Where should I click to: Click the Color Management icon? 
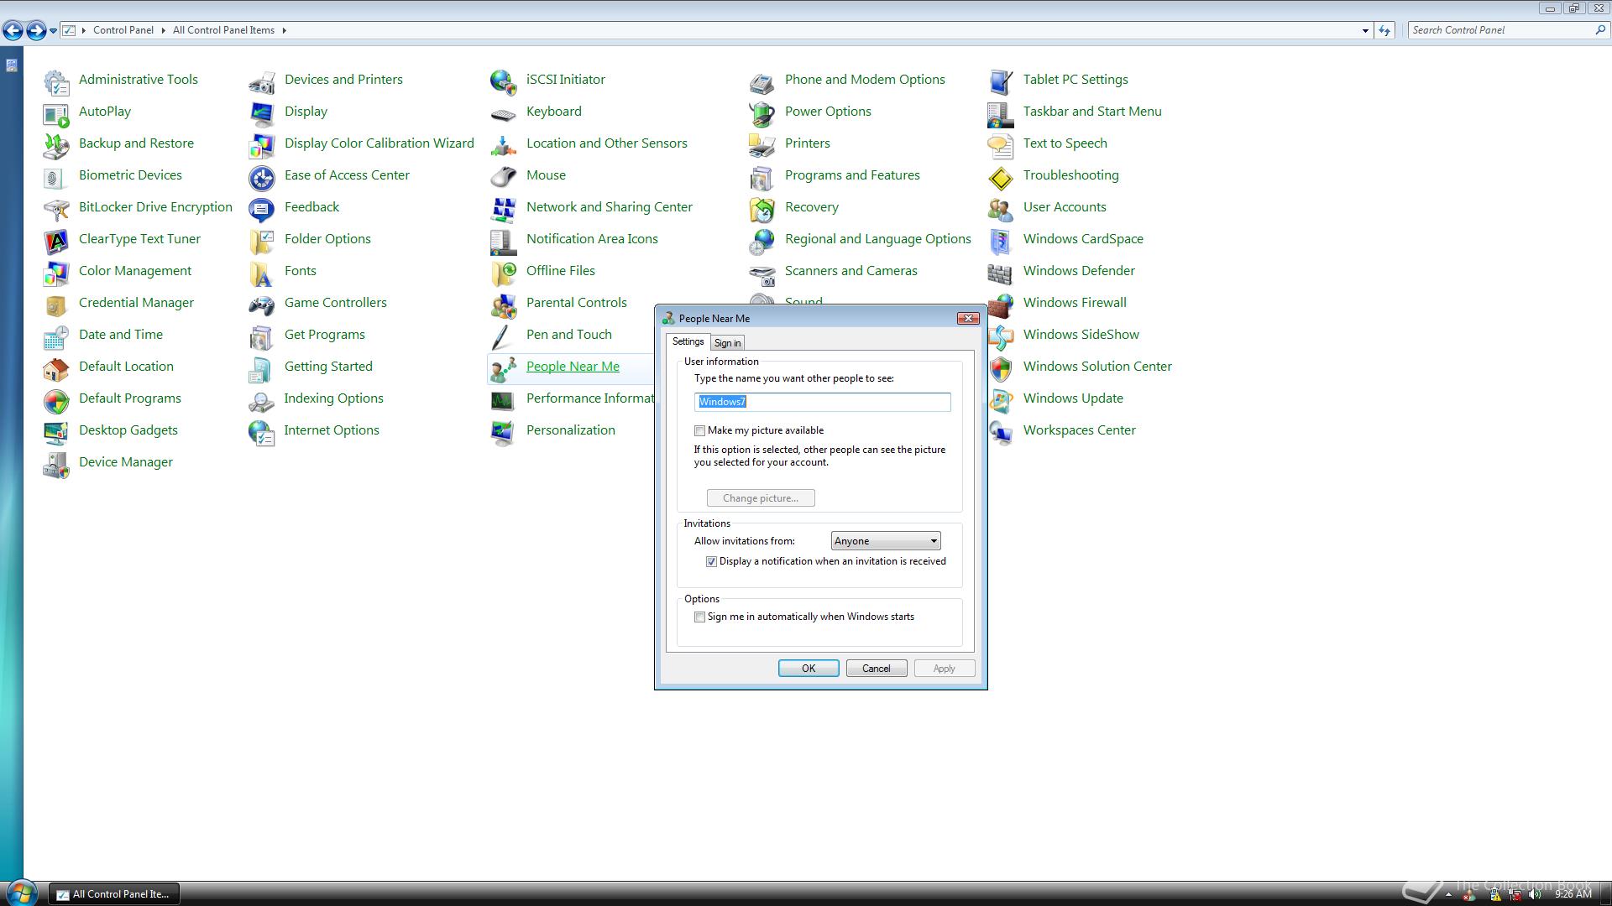pyautogui.click(x=56, y=273)
